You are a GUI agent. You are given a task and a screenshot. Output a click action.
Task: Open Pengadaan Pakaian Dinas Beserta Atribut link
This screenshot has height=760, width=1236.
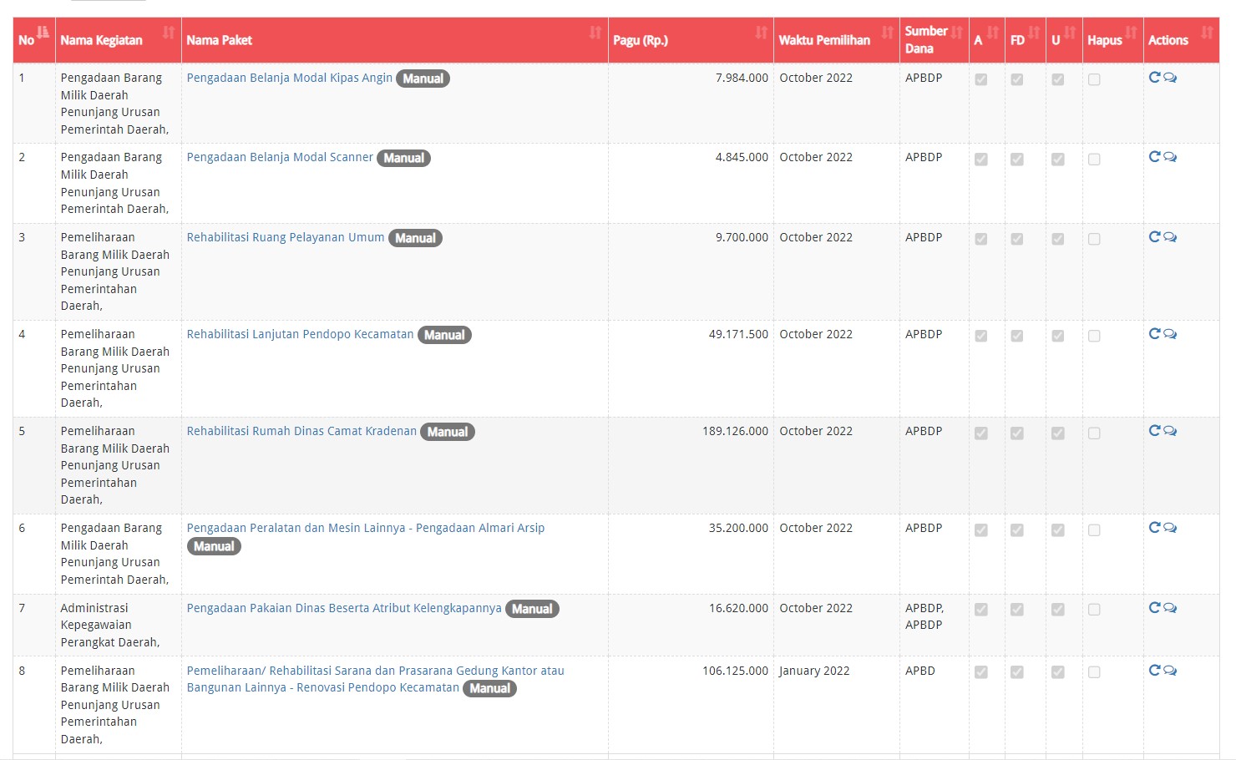pos(344,608)
